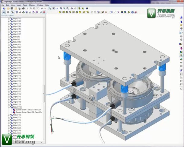Click the Print icon in the toolbar
This screenshot has height=147, width=184.
click(23, 8)
